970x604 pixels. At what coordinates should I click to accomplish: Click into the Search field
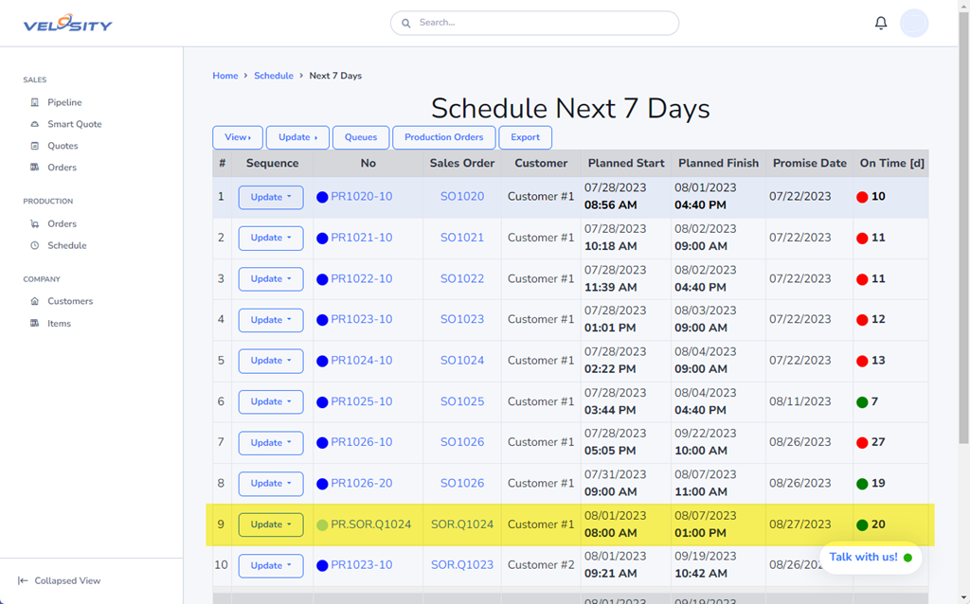coord(535,23)
